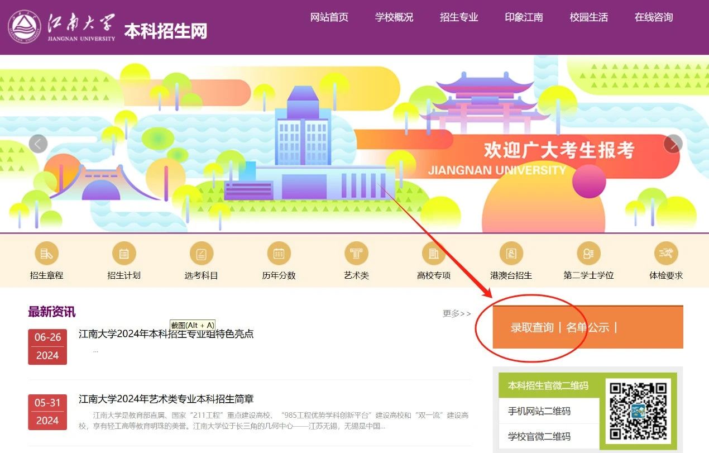This screenshot has height=453, width=709.
Task: Select the 学校官微二维码 tab
Action: tap(549, 436)
